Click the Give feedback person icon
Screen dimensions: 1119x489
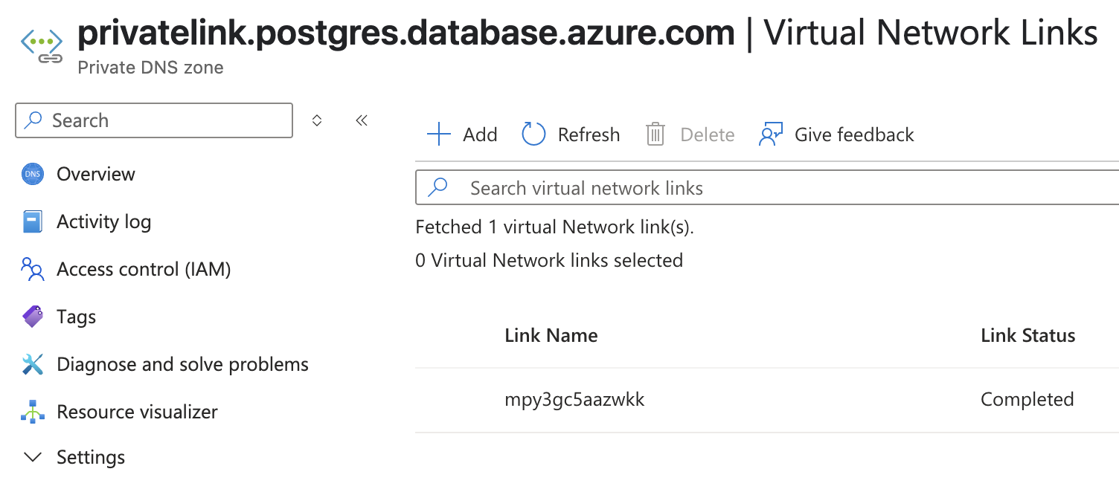771,135
